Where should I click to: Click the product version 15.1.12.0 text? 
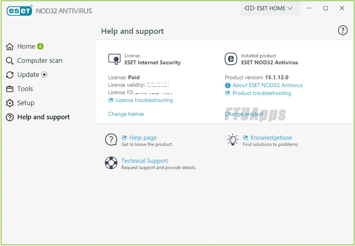coord(277,77)
